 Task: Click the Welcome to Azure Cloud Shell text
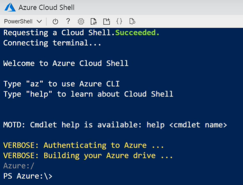66,64
